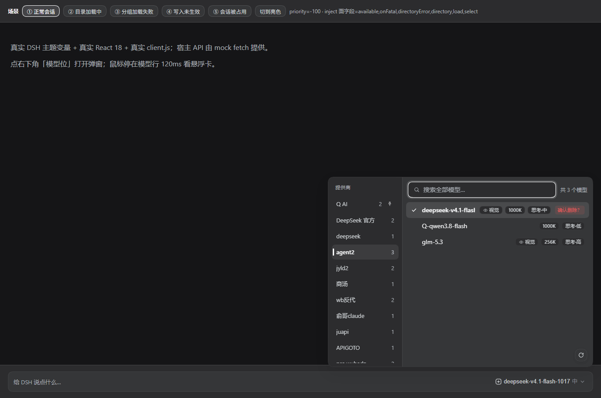Click the 1000K badge on Q-qwen3.8-flash
Image resolution: width=601 pixels, height=398 pixels.
[549, 226]
